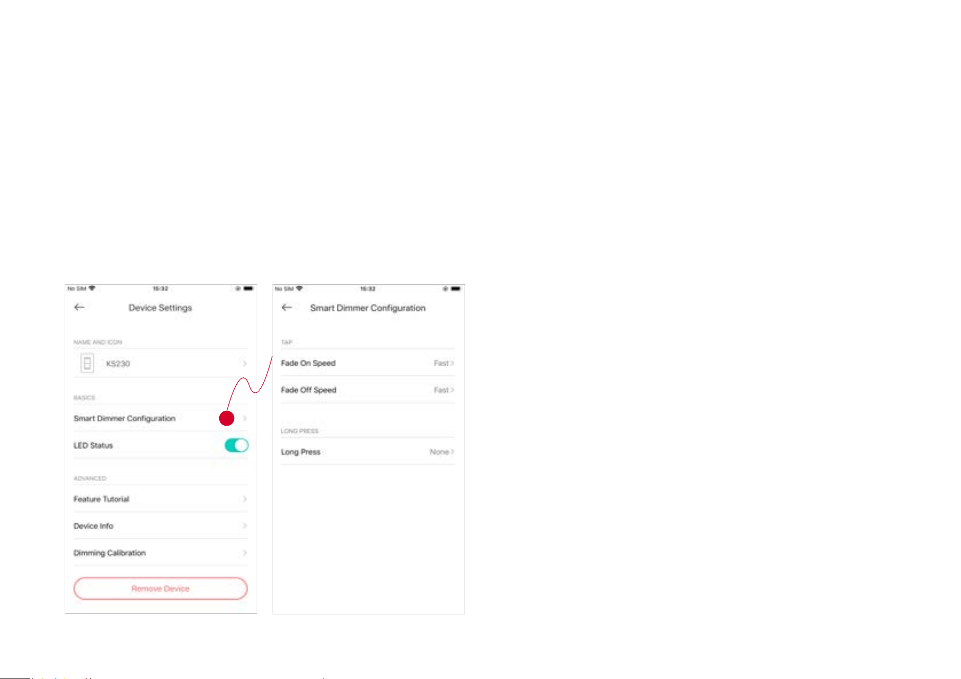The width and height of the screenshot is (961, 679).
Task: Open the Dimming Calibration entry
Action: tap(161, 553)
